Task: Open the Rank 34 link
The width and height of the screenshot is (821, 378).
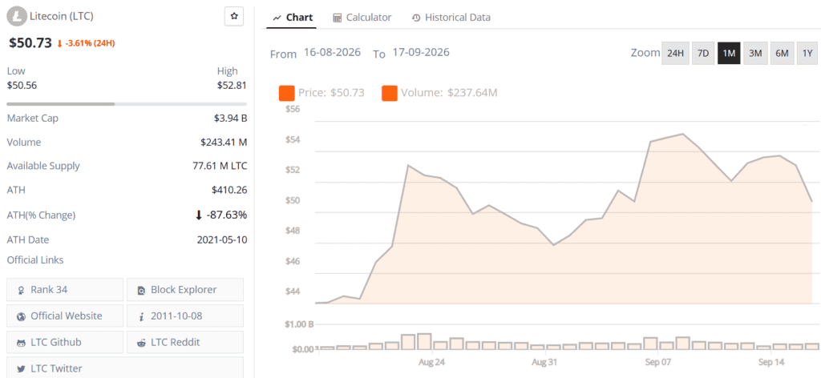Action: pyautogui.click(x=65, y=290)
